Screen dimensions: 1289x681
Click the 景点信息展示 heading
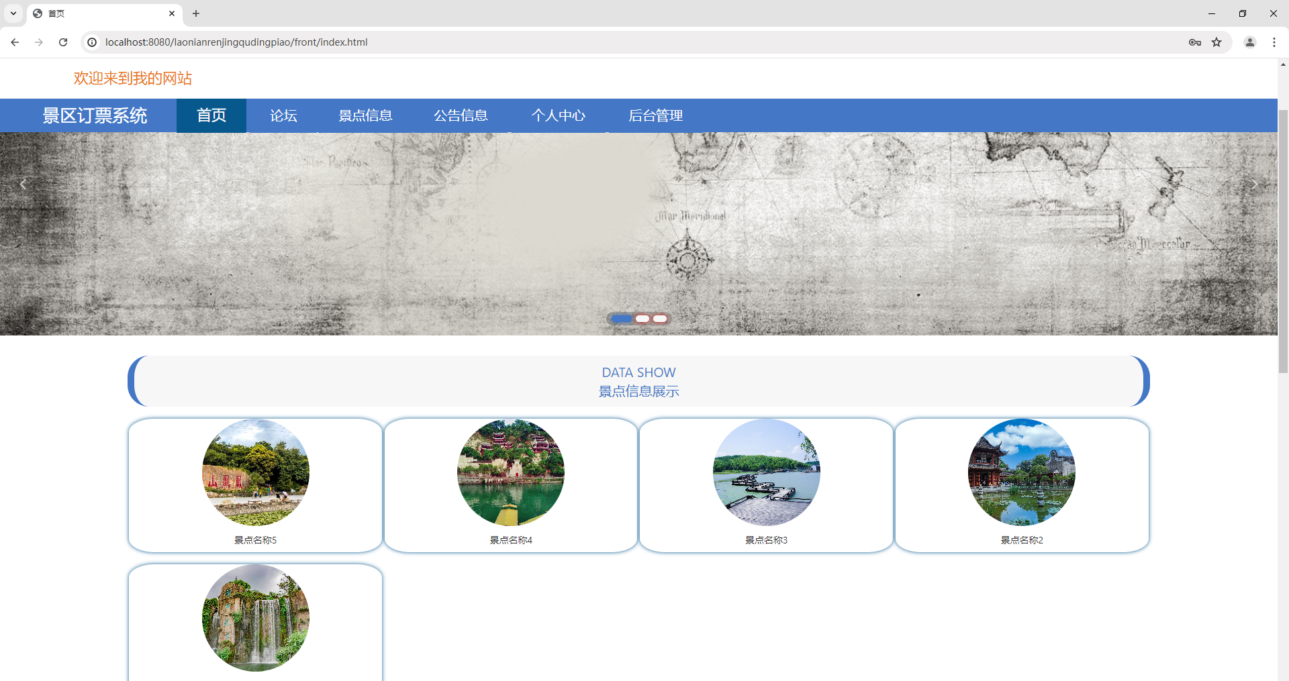click(x=638, y=391)
